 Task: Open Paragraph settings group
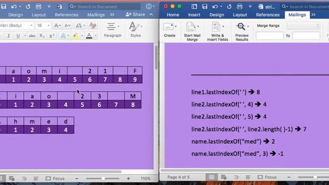pos(113,30)
